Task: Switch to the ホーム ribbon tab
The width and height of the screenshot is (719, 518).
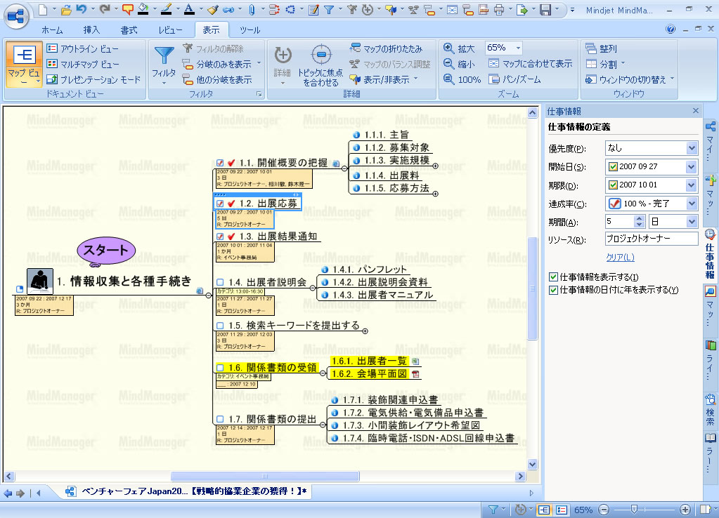Action: click(x=51, y=30)
